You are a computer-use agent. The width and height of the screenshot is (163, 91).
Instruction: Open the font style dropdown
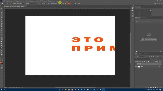(32, 4)
